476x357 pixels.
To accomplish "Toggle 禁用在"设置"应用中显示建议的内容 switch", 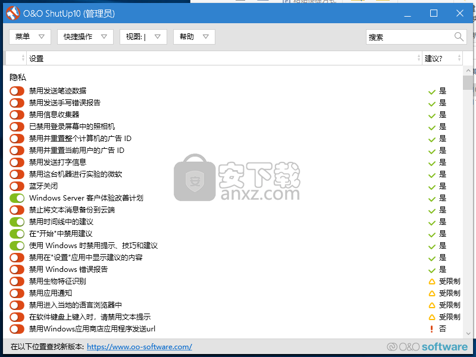I will tap(17, 258).
